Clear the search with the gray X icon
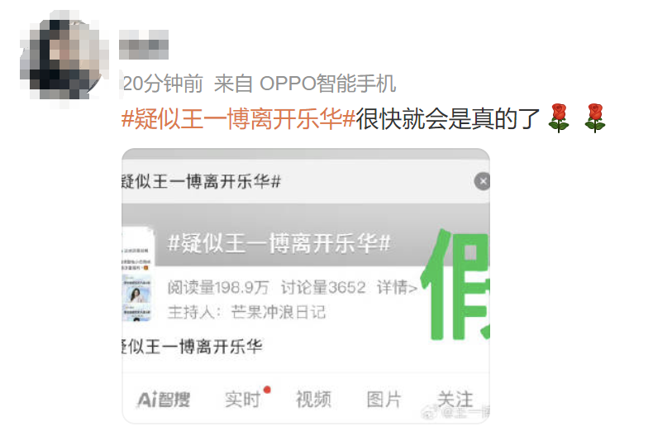The image size is (672, 441). [483, 181]
